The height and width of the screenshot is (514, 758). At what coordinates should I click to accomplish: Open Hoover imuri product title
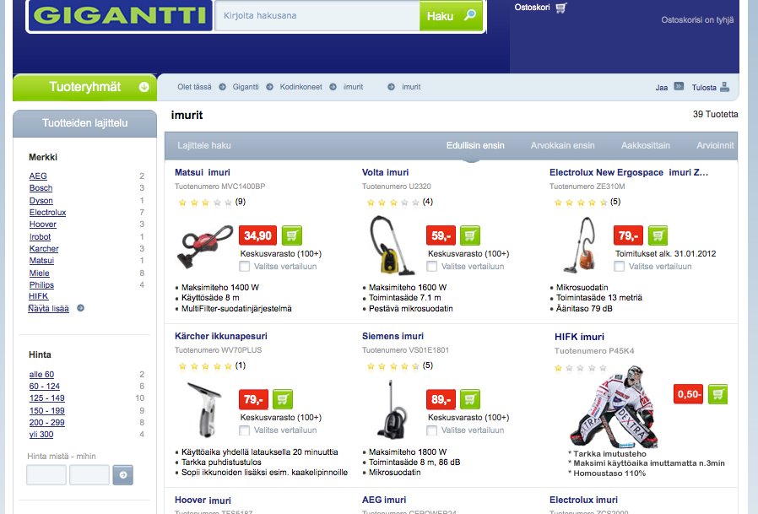(203, 500)
